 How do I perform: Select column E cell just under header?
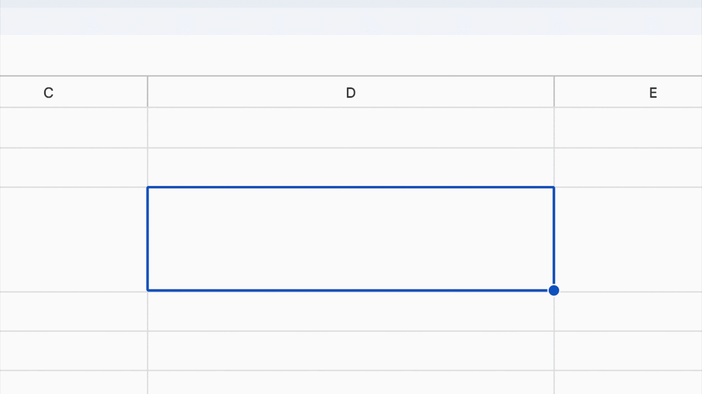point(629,128)
